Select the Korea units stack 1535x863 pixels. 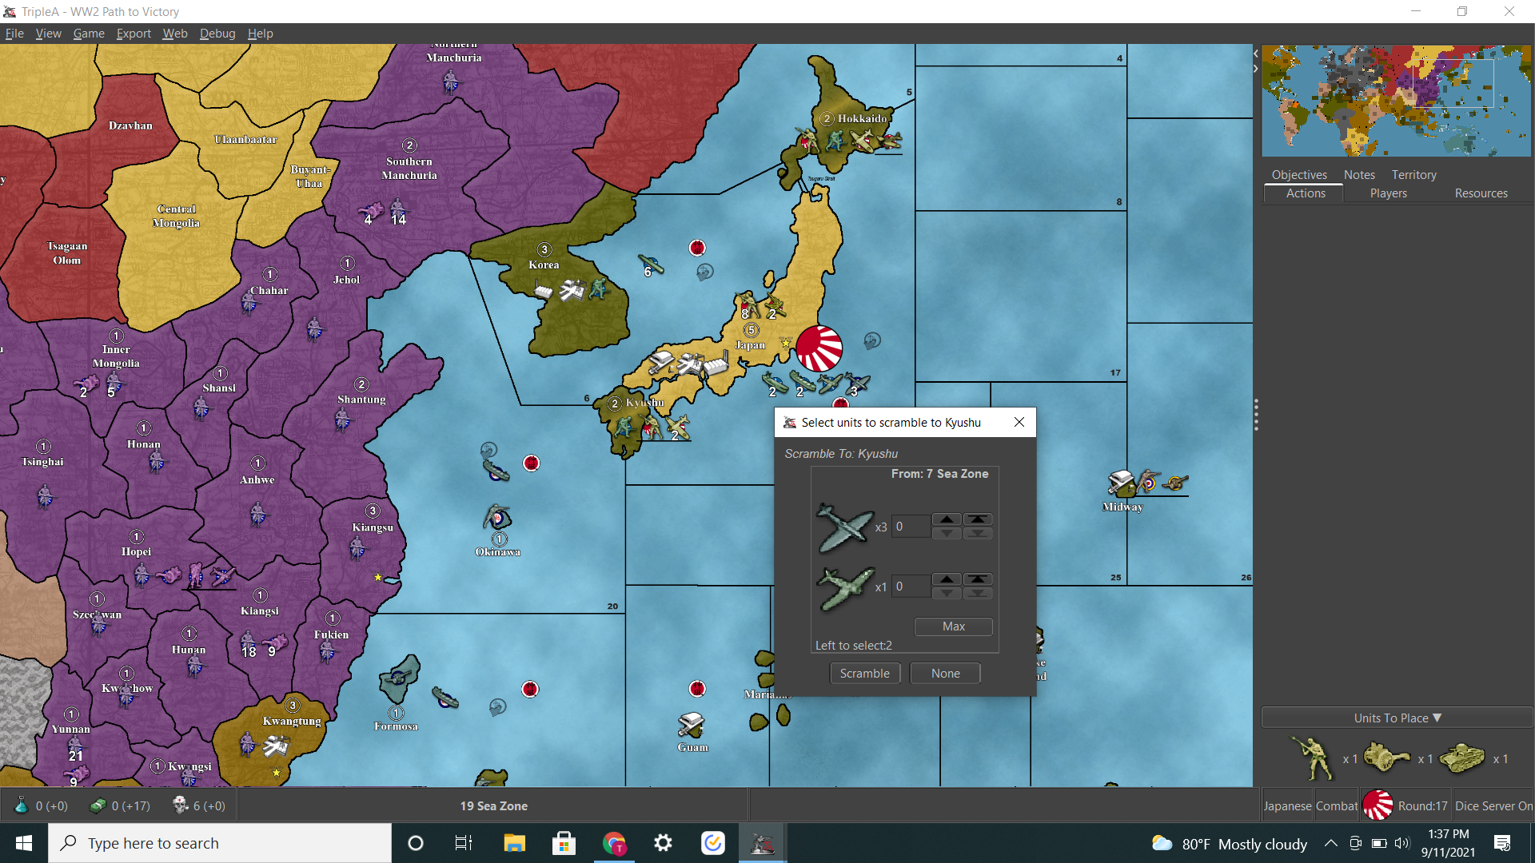pyautogui.click(x=571, y=289)
